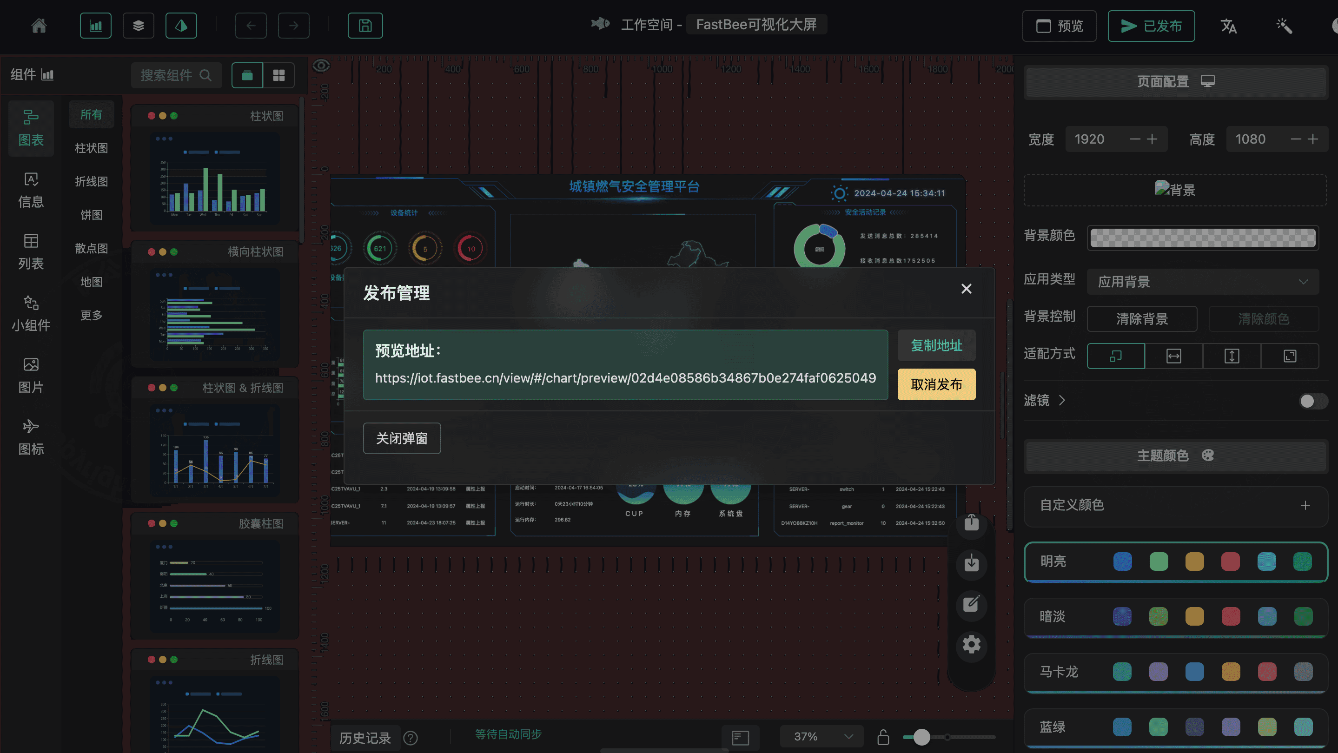Click the 关闭弹窗 button
Screen dimensions: 1338x753
tap(402, 438)
